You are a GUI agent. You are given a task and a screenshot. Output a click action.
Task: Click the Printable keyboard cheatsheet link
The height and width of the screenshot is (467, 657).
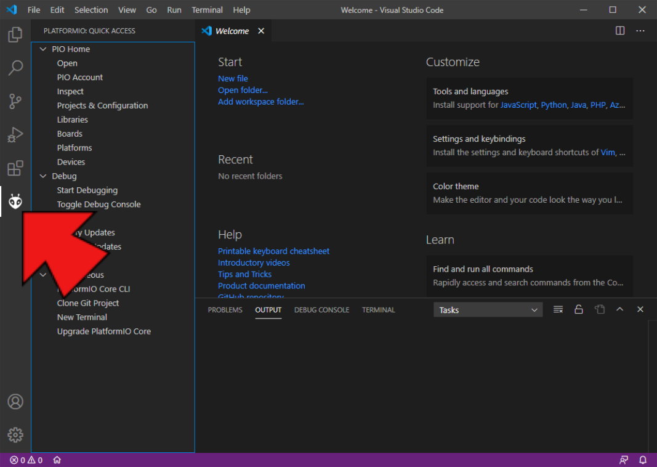pos(273,251)
